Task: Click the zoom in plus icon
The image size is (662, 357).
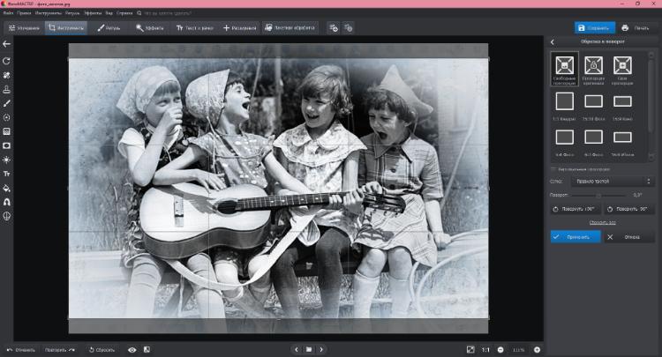Action: click(x=537, y=350)
